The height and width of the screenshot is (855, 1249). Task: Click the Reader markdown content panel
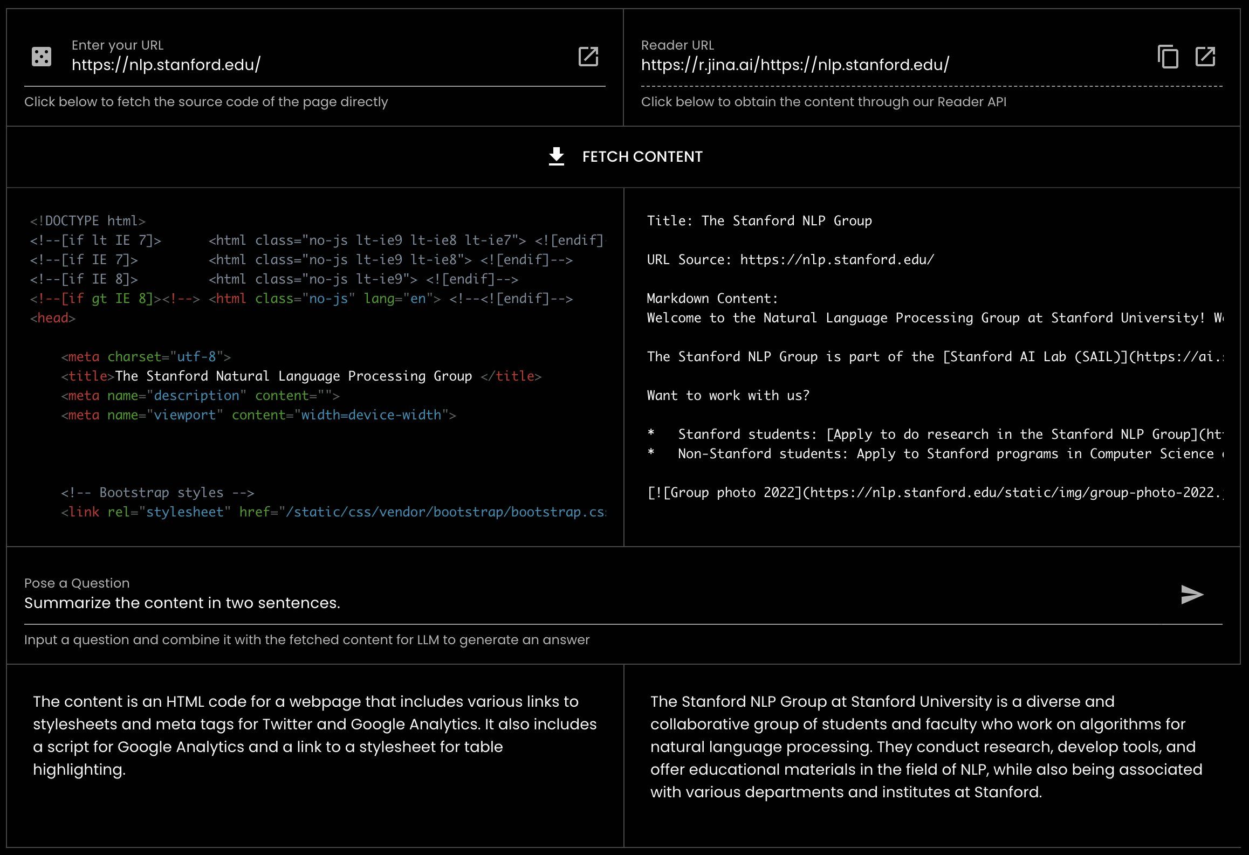pos(932,367)
